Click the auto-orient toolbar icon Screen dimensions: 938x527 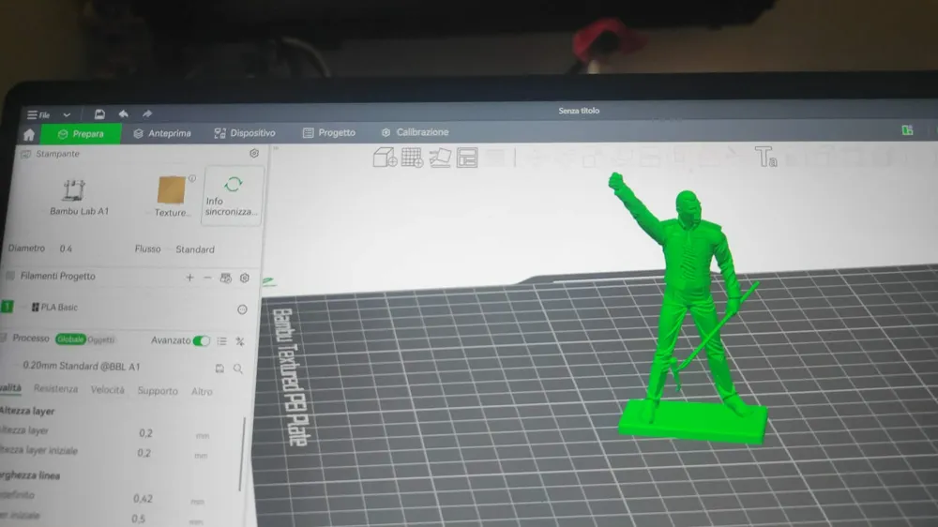pos(440,158)
